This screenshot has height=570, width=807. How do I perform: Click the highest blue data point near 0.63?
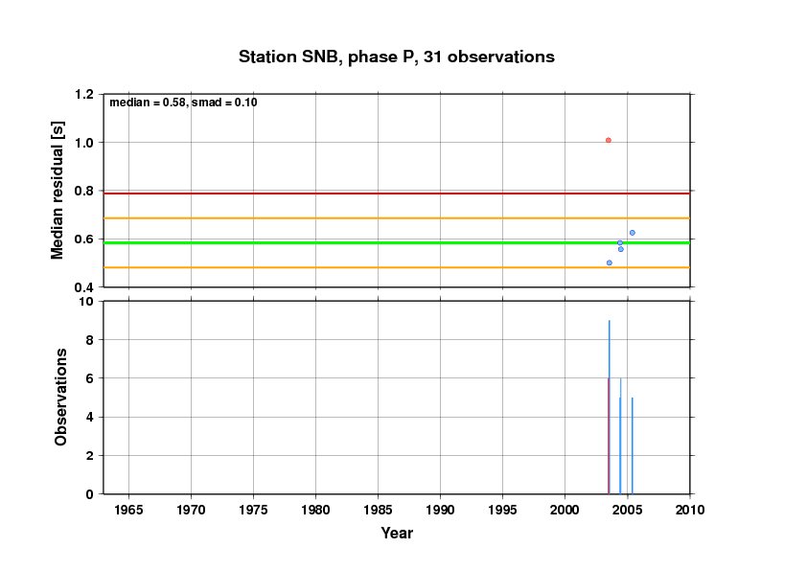click(x=632, y=233)
